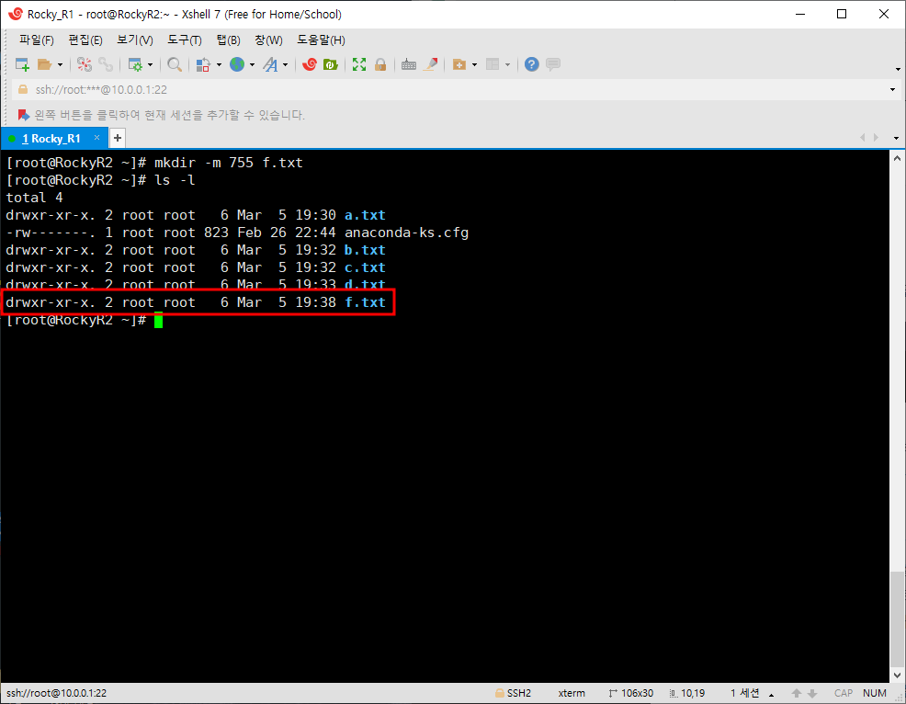Expand the open-session dropdown arrow

(60, 64)
